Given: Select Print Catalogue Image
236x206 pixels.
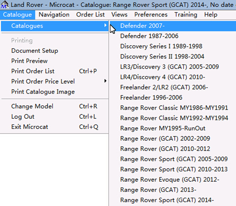Looking at the screenshot, I should (x=55, y=92).
